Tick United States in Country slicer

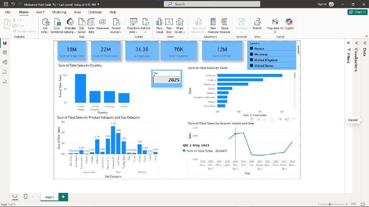click(x=252, y=66)
